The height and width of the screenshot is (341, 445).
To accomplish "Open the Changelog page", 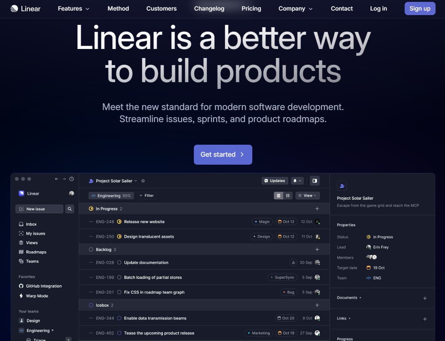I will (209, 9).
